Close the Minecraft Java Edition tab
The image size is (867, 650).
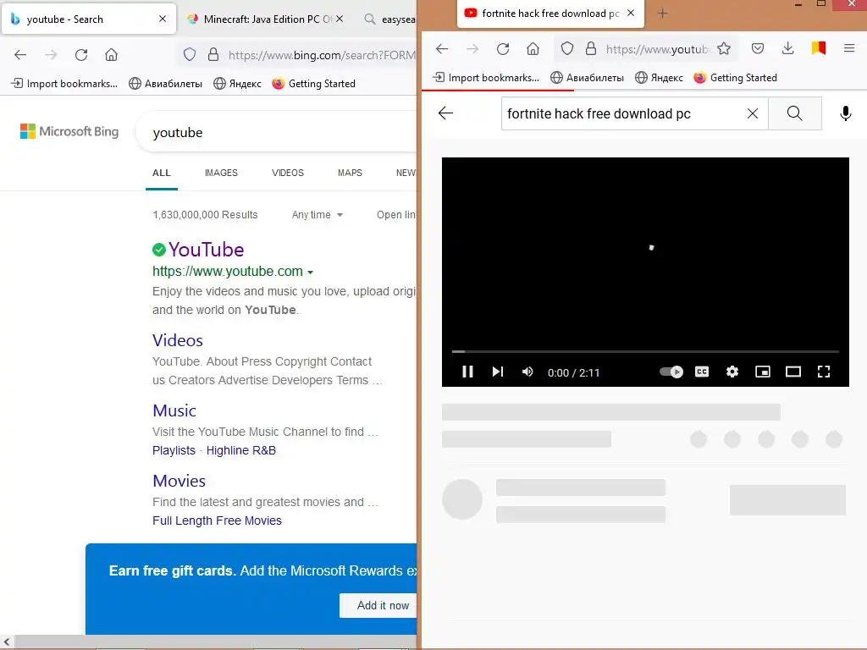pyautogui.click(x=340, y=19)
